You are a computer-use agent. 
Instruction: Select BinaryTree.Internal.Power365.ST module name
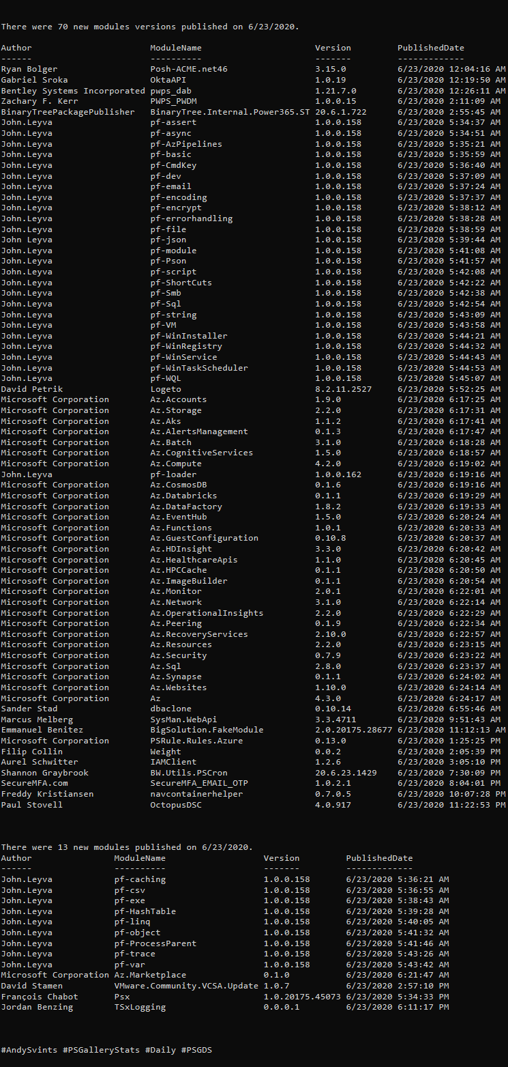pos(230,112)
